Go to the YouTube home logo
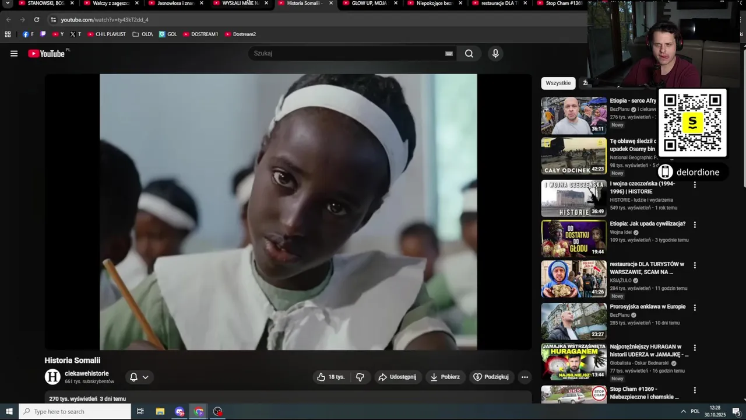Screen dimensions: 746x420 [x=46, y=54]
